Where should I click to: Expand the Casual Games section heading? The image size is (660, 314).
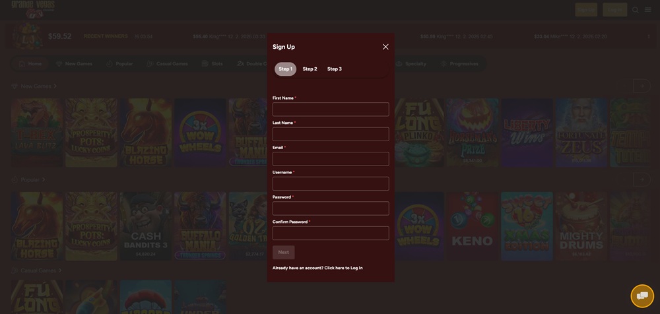point(36,270)
